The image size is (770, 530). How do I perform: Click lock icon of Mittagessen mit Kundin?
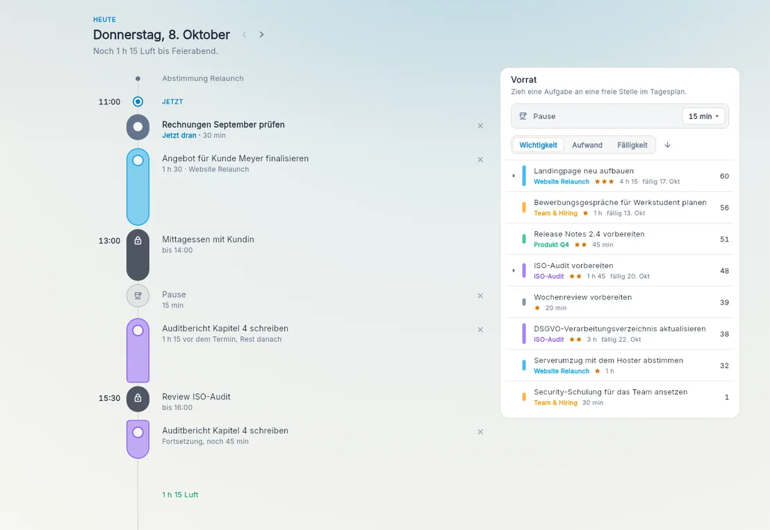(x=138, y=240)
